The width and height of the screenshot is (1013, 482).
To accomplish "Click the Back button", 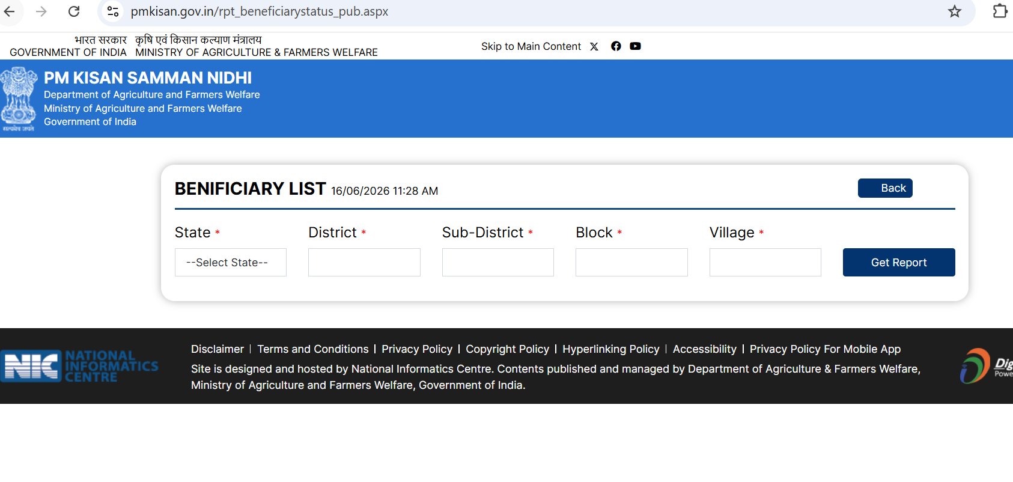I will coord(885,188).
